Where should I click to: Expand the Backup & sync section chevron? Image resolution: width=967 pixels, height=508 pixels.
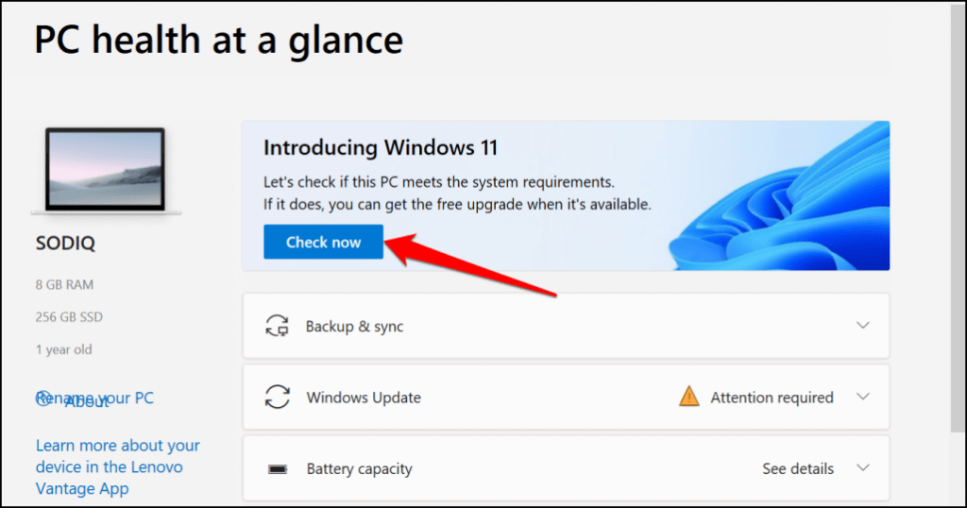coord(862,326)
